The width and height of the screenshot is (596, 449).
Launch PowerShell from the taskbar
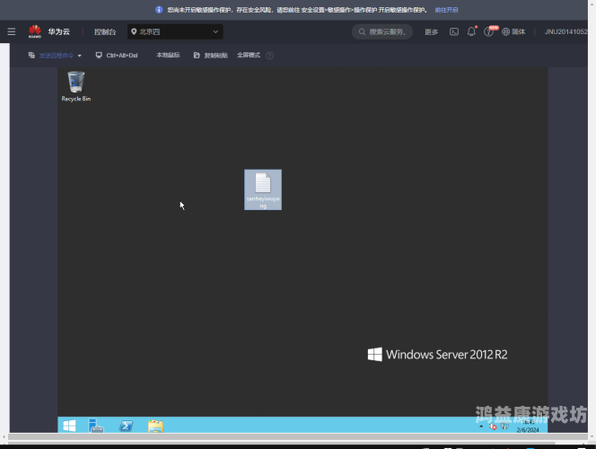click(x=126, y=426)
